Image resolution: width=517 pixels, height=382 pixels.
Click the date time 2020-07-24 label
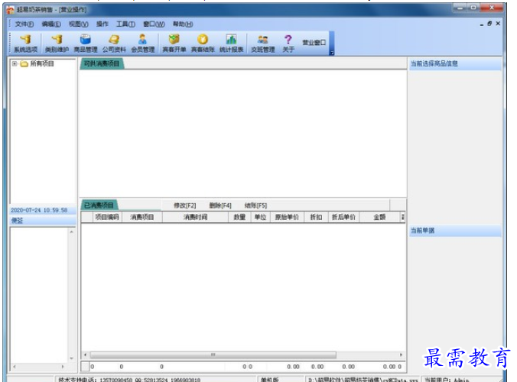click(39, 210)
